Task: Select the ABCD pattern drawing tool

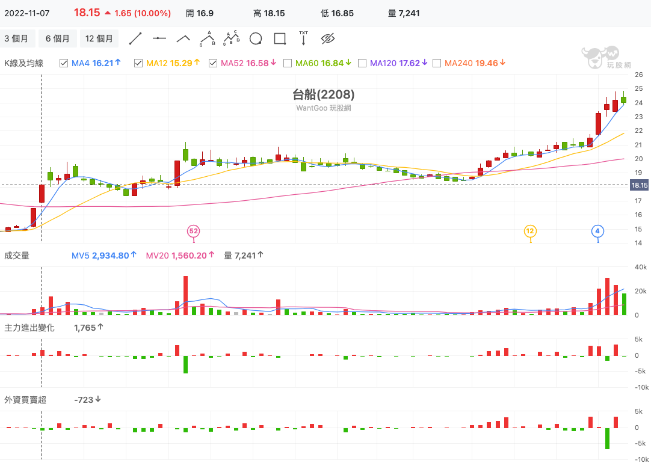Action: click(x=232, y=38)
